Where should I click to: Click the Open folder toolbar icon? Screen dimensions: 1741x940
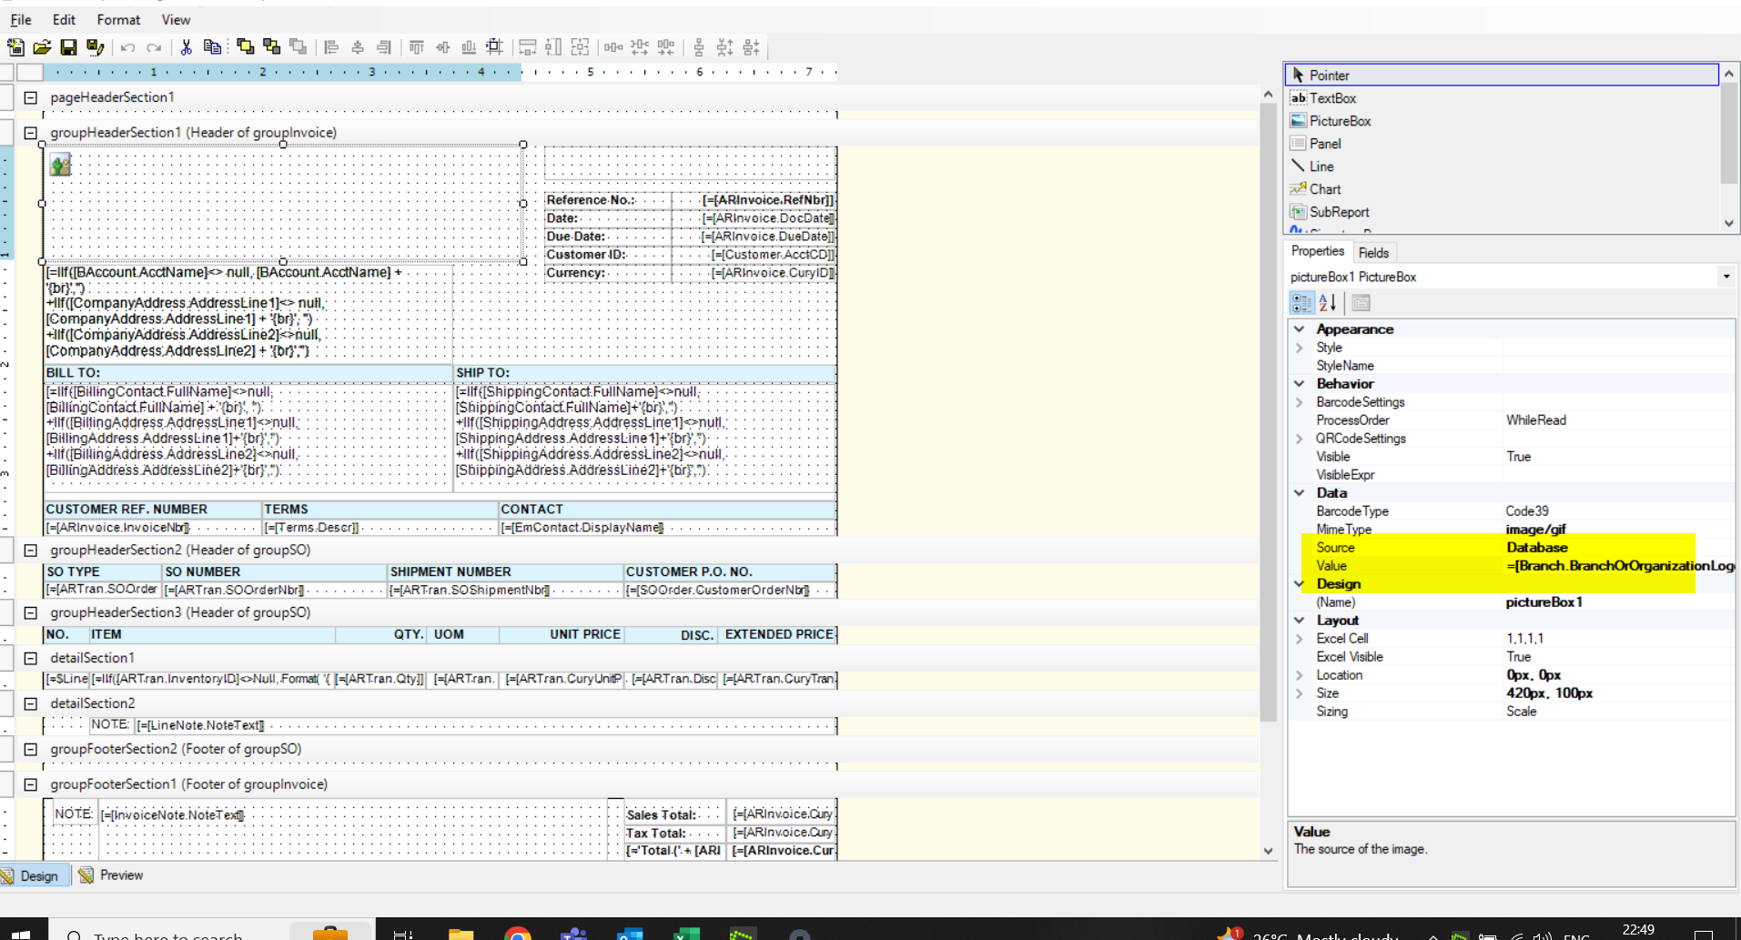point(42,47)
